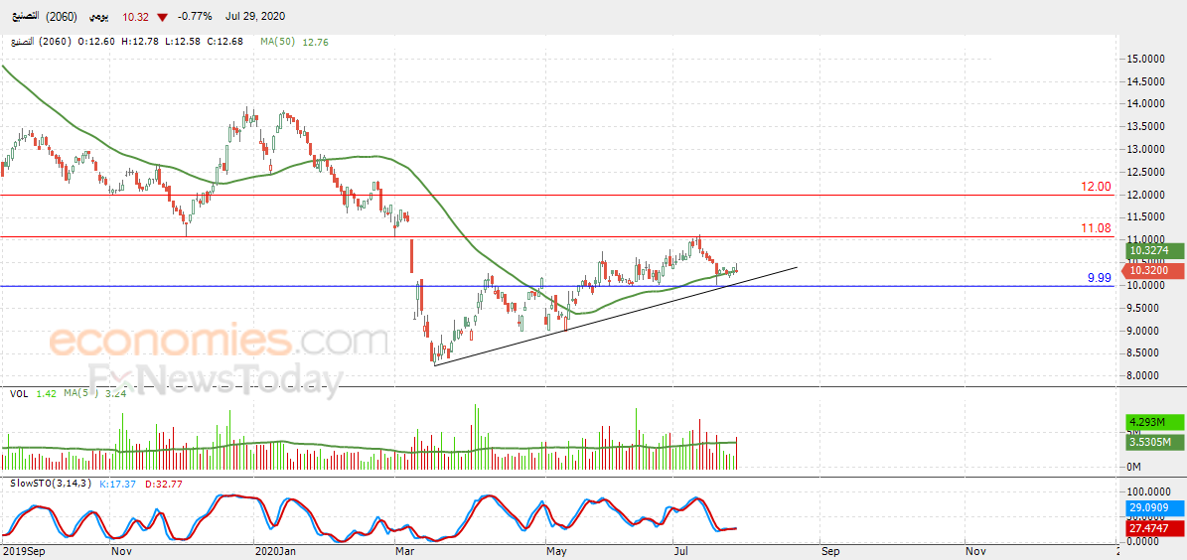Viewport: 1187px width, 560px height.
Task: Click the K:17.37 stochastic value
Action: click(117, 484)
